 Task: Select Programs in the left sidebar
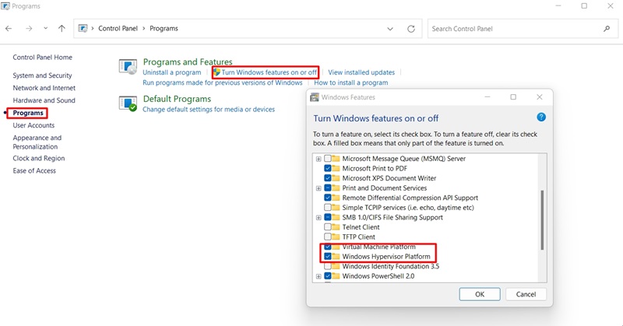click(28, 113)
